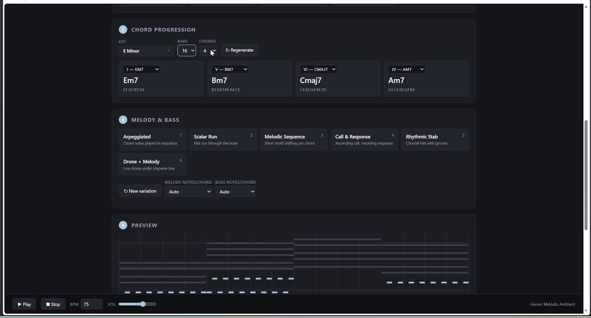Open the Bars dropdown set to 16

[x=186, y=51]
